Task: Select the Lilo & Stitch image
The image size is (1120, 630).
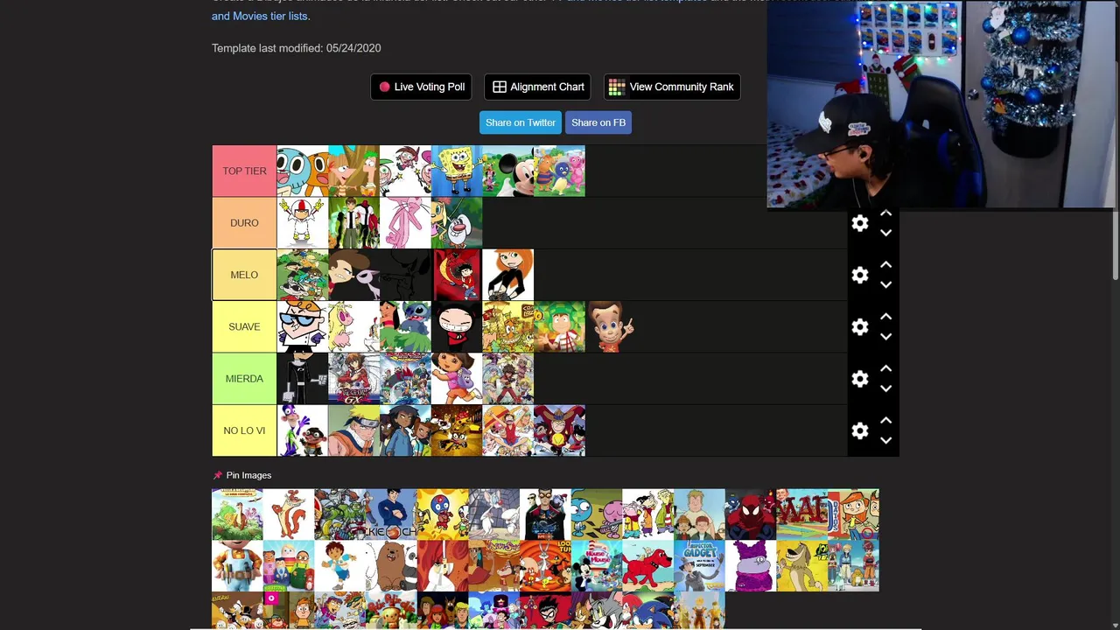Action: tap(405, 326)
